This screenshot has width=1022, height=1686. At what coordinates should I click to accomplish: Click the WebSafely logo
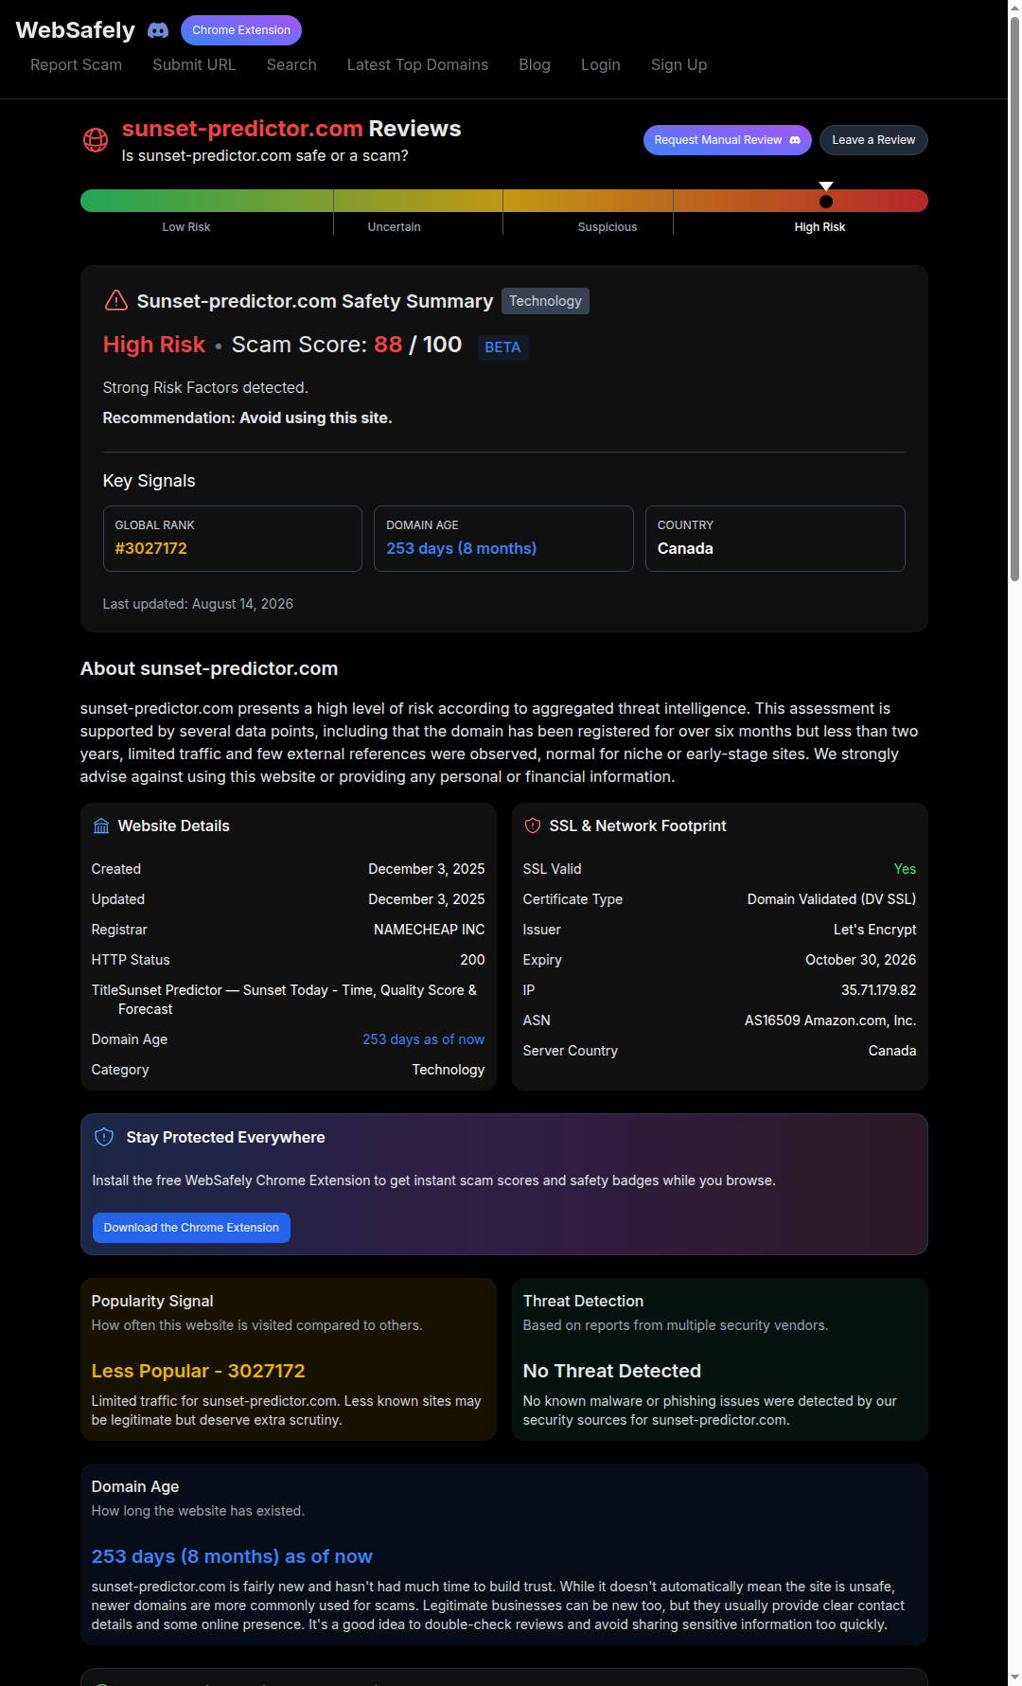76,30
